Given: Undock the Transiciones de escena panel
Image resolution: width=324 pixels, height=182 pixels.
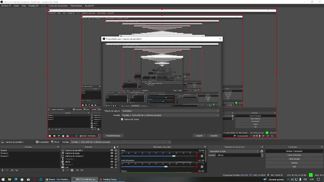Looking at the screenshot, I should point(262,147).
